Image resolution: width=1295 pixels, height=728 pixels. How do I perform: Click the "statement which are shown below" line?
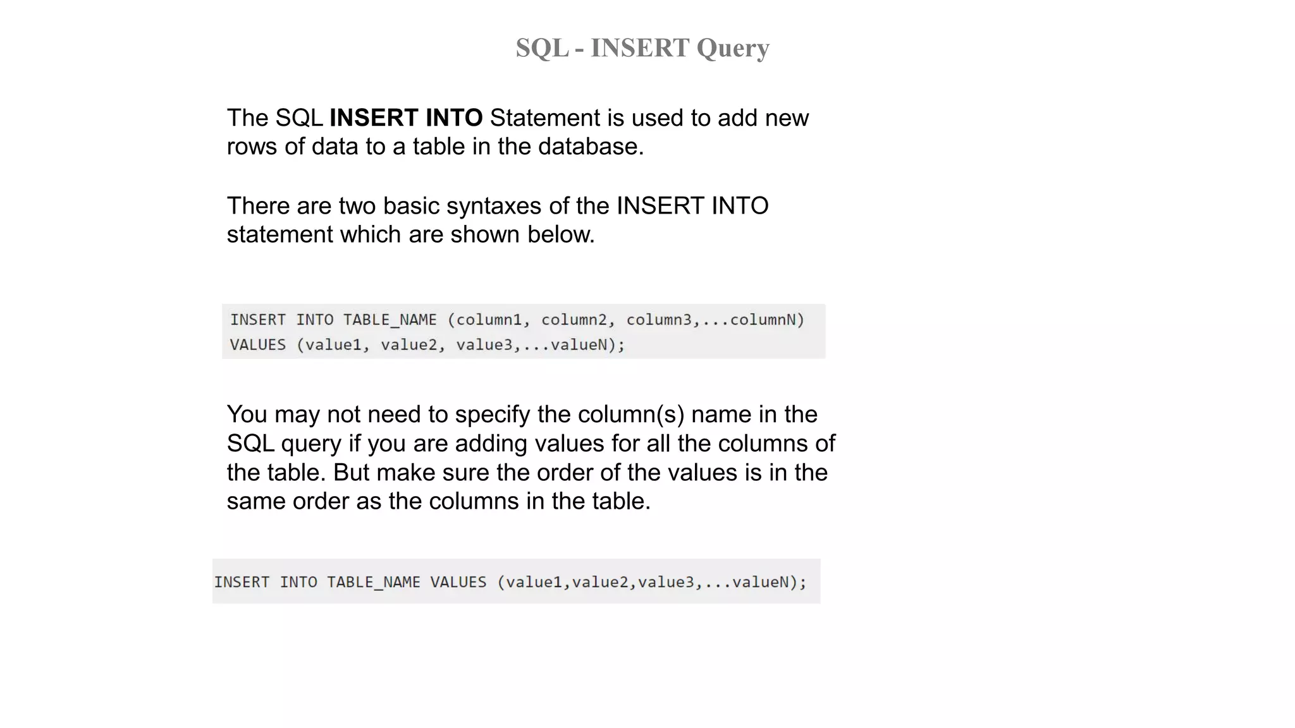coord(410,234)
